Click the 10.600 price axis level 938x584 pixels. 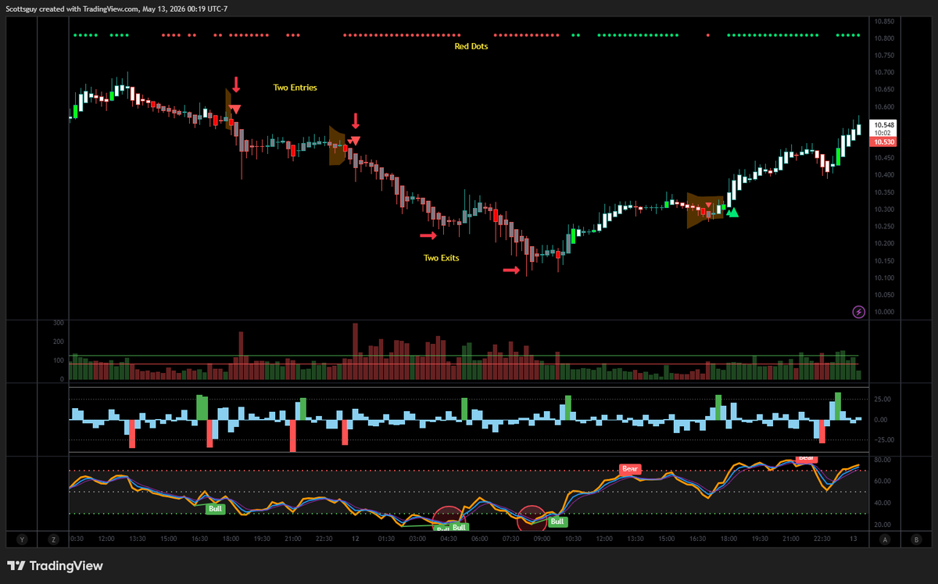[x=884, y=106]
